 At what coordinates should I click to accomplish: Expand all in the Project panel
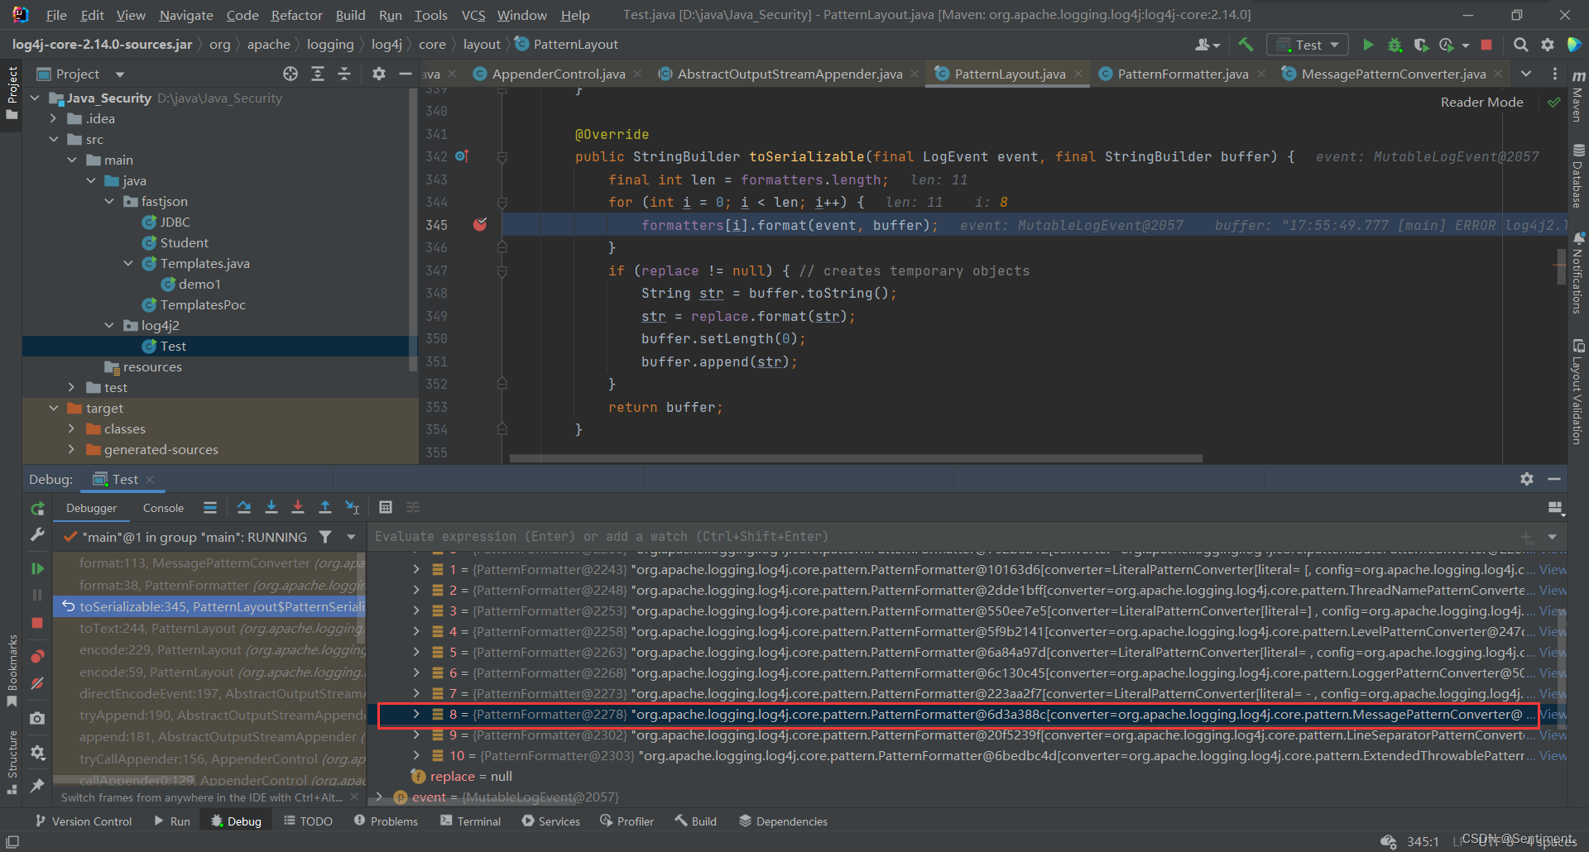317,74
